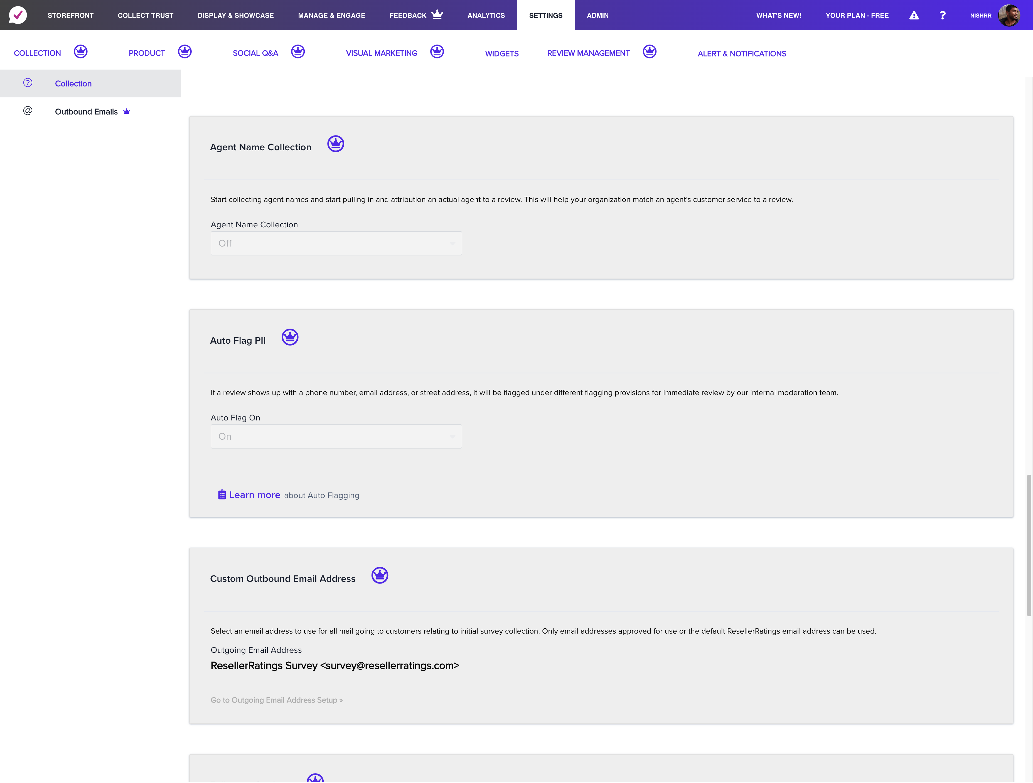
Task: Open the help question mark icon
Action: click(942, 15)
